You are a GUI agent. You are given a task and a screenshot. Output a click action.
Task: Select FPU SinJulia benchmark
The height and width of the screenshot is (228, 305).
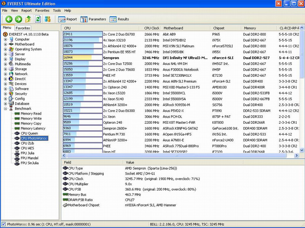(30, 163)
